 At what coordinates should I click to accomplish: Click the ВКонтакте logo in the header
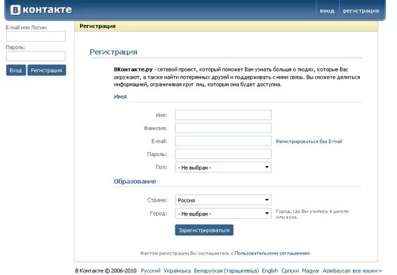[x=41, y=10]
